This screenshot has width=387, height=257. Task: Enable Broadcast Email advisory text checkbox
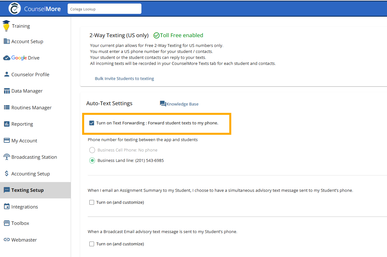(92, 244)
